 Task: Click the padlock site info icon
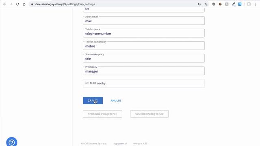[x=32, y=4]
